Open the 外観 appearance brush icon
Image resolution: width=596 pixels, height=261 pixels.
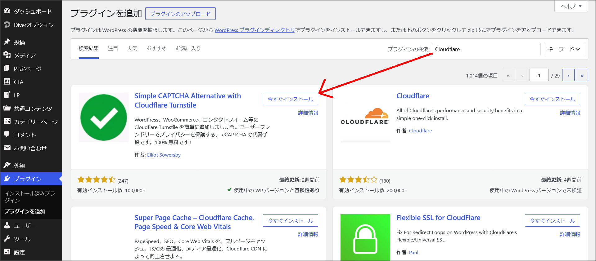[7, 165]
